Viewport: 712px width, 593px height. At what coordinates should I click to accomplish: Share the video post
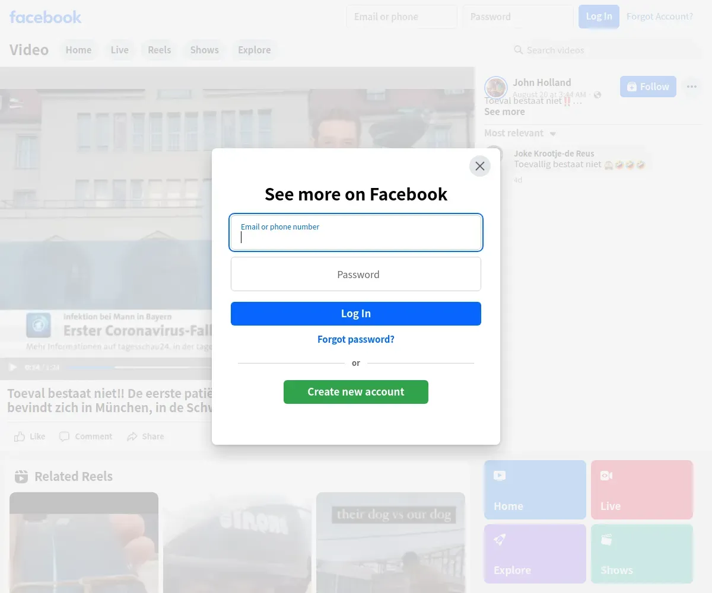(x=145, y=436)
